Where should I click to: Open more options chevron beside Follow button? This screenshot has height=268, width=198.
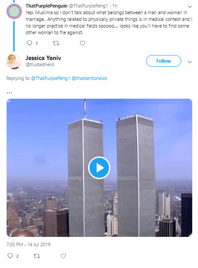pyautogui.click(x=190, y=62)
